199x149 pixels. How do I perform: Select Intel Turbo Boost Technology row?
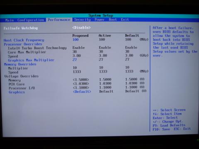37,48
